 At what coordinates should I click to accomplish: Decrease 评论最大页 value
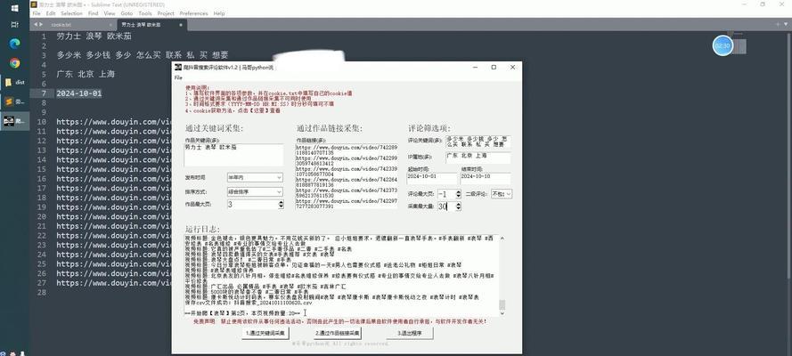[458, 196]
